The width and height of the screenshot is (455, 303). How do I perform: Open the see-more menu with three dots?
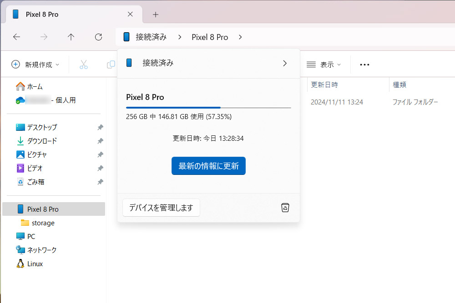[x=364, y=64]
